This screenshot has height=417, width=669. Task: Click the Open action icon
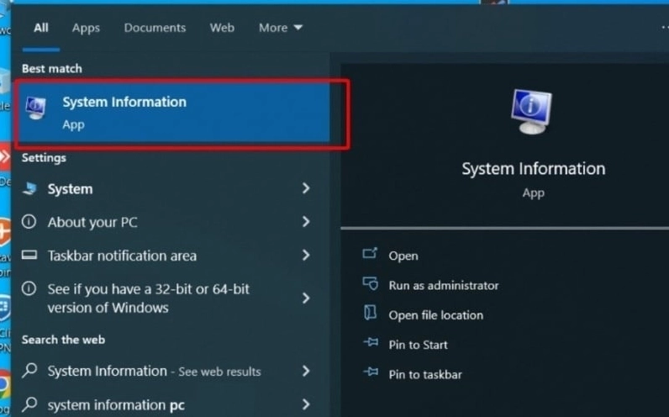(x=370, y=254)
